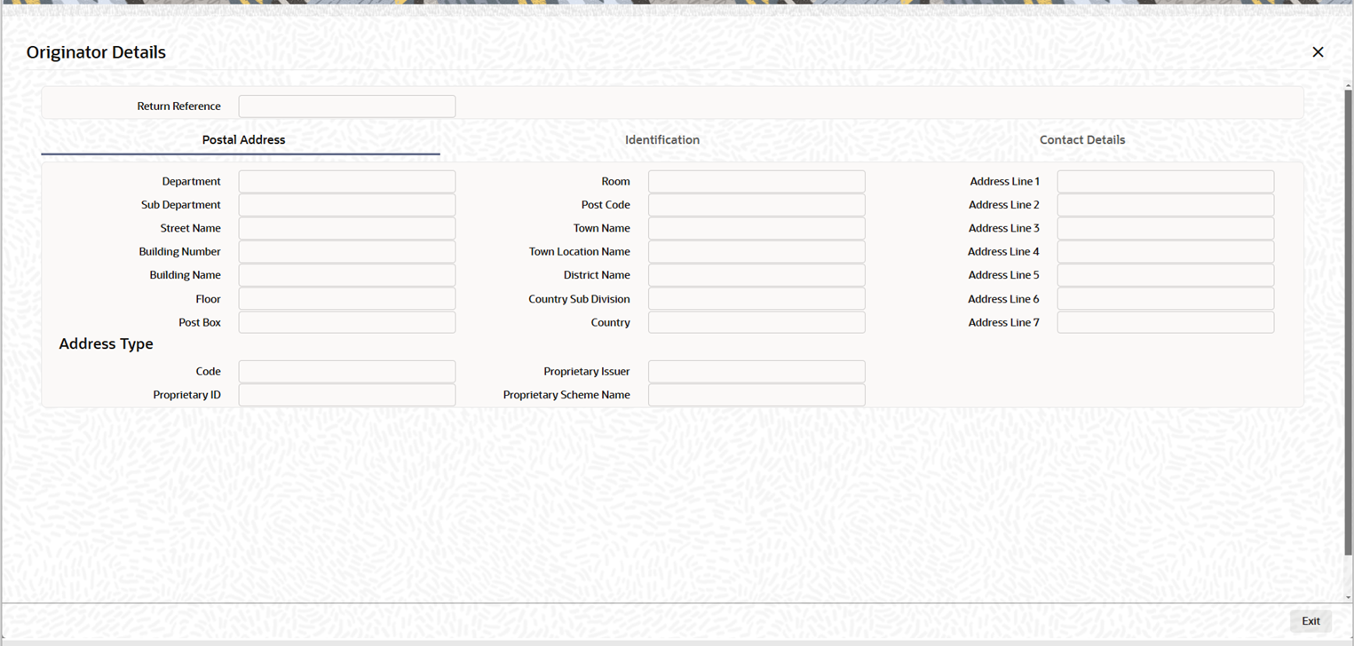Focus the Address Line 5 field
Image resolution: width=1354 pixels, height=646 pixels.
pos(1166,276)
